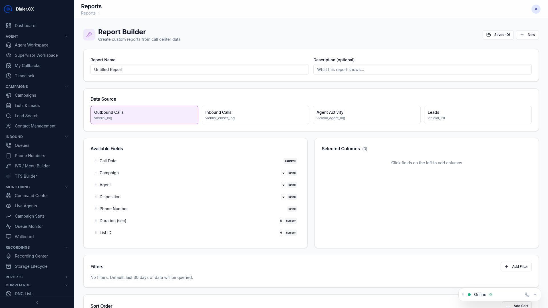Click the phone icon in Online widget

(527, 295)
